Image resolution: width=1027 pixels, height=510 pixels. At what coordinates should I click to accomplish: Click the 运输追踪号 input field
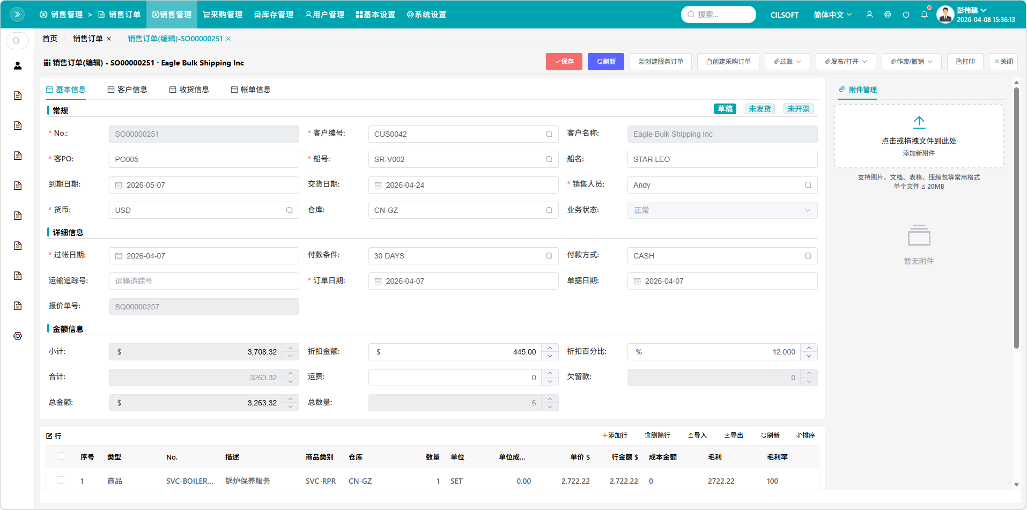(x=204, y=281)
